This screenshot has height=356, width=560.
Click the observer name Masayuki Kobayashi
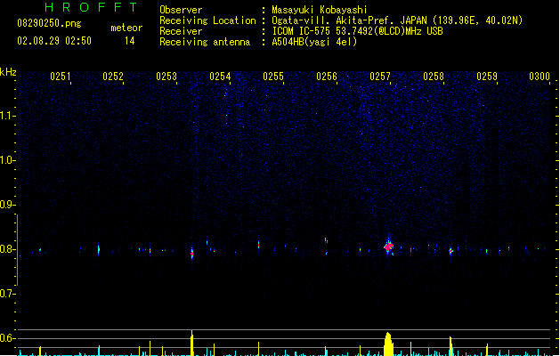[320, 10]
